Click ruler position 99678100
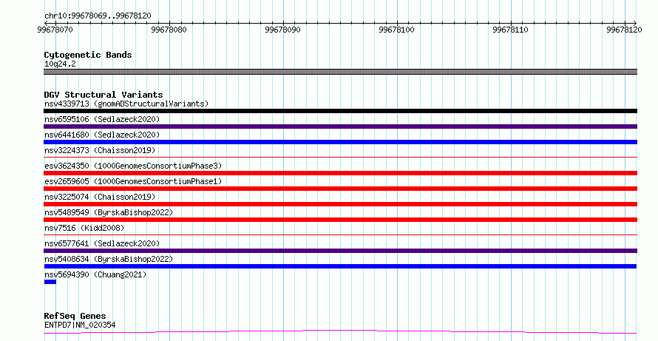658x341 pixels. (x=396, y=30)
